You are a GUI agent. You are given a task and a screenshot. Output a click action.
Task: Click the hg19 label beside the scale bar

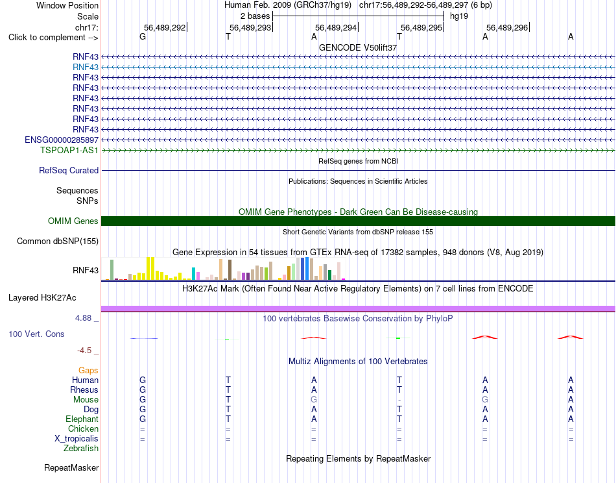click(x=459, y=16)
